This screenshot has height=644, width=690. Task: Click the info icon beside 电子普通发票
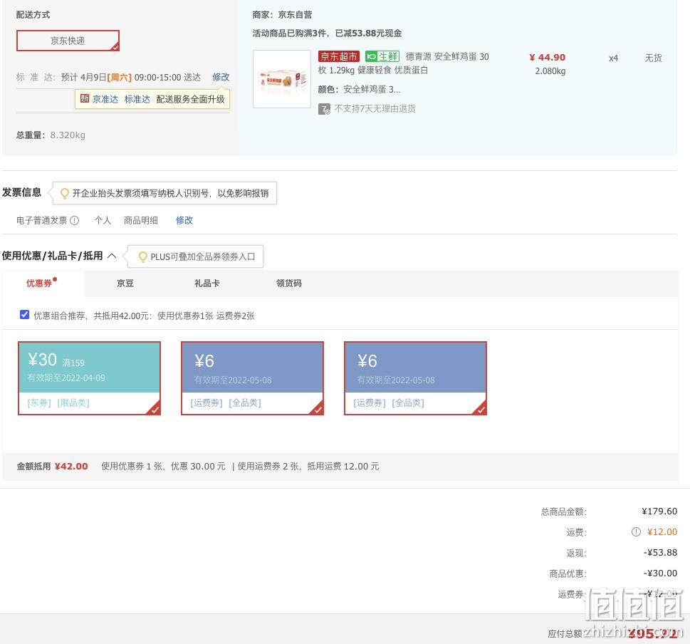74,221
